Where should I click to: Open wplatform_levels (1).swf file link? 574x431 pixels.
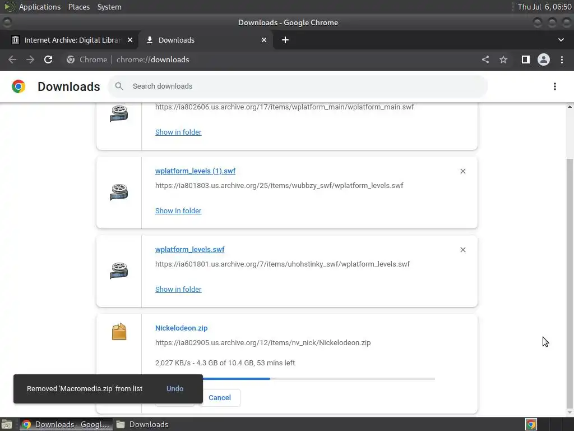point(195,171)
